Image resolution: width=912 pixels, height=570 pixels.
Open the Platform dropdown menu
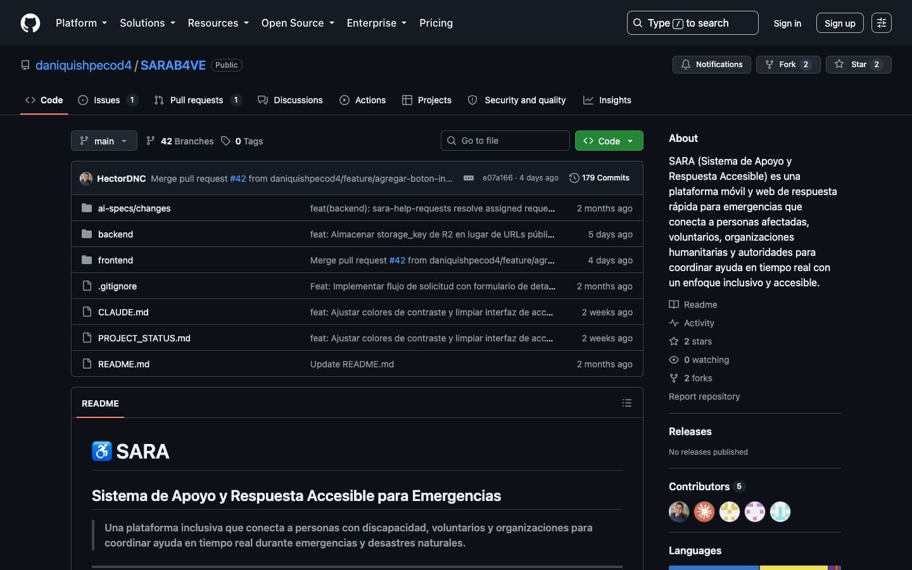pos(81,23)
